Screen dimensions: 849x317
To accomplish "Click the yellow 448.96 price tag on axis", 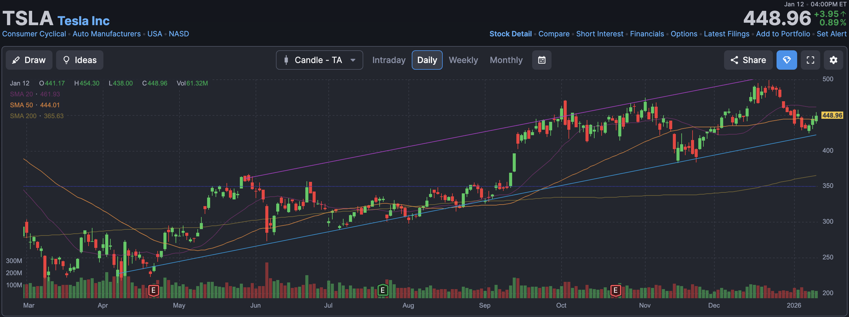I will 832,115.
